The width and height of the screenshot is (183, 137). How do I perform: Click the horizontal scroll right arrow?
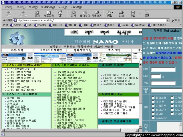point(137,130)
